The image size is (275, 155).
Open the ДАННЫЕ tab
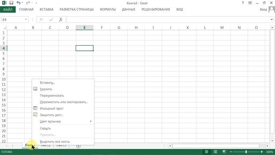coord(128,9)
